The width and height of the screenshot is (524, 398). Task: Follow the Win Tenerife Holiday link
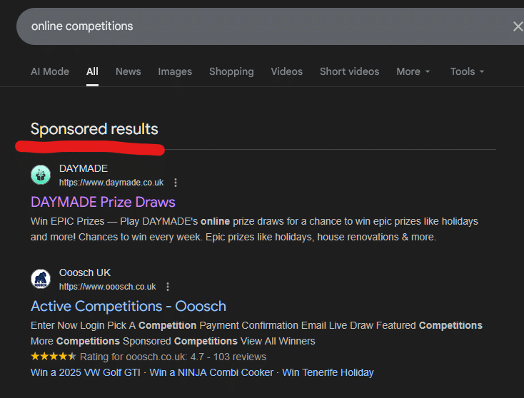point(328,372)
